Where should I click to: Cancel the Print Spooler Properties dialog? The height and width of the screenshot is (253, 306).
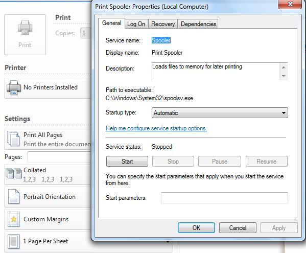coord(238,228)
